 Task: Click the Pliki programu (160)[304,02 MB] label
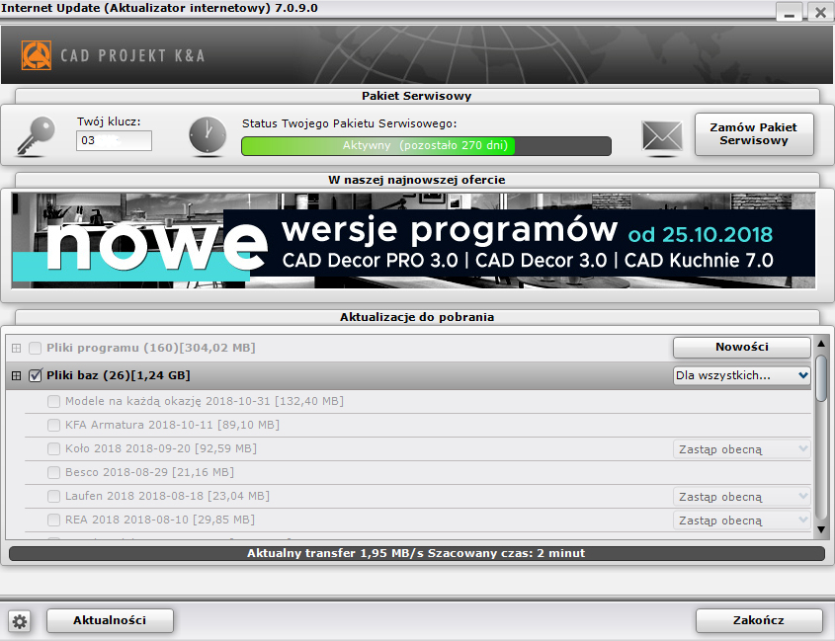pos(151,349)
